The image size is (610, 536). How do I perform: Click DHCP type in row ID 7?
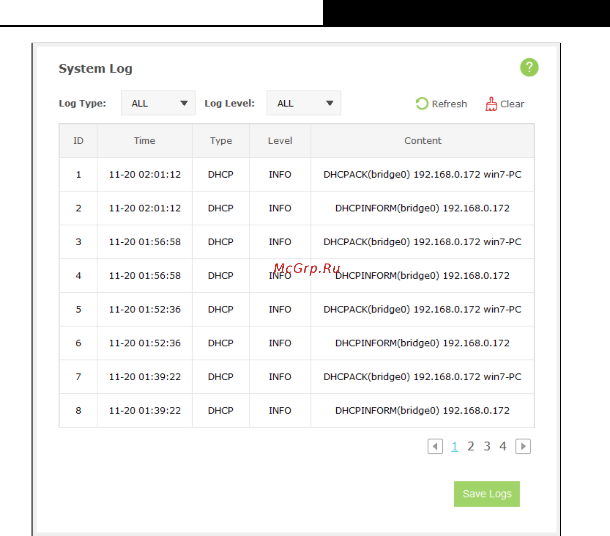click(x=221, y=377)
